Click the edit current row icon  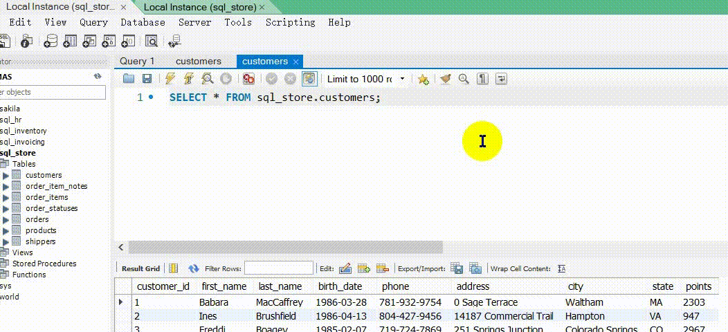345,268
